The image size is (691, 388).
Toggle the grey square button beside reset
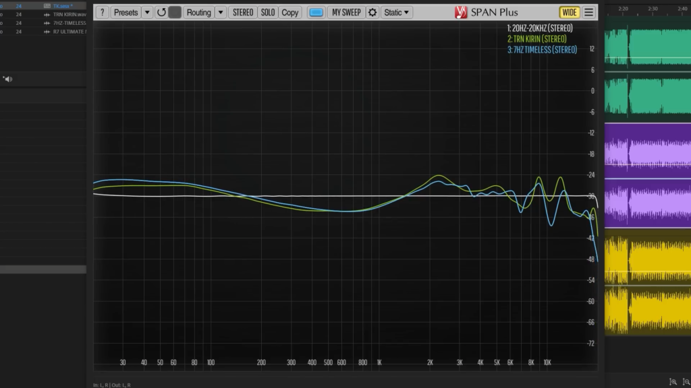coord(175,12)
